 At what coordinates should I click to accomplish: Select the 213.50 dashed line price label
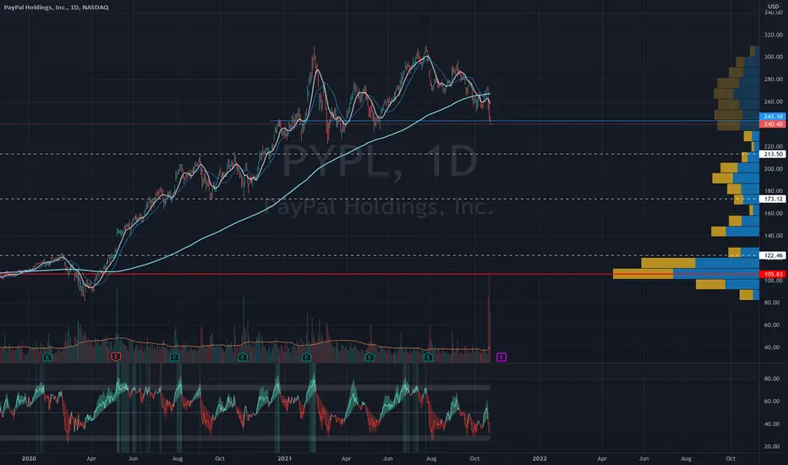click(x=773, y=155)
